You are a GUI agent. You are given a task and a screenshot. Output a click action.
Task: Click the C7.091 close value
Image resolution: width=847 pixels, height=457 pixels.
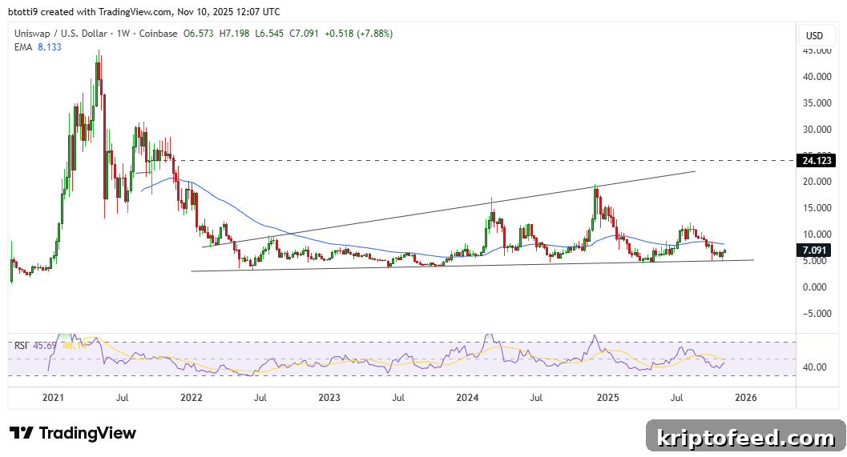[x=304, y=34]
